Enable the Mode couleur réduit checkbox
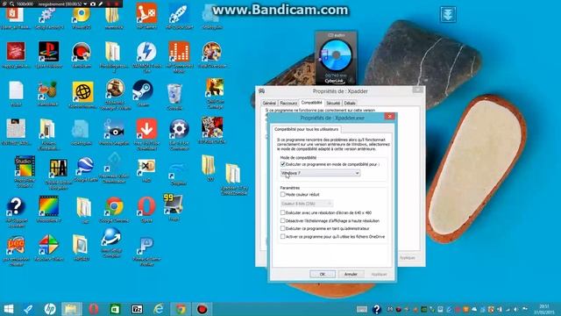 (283, 194)
